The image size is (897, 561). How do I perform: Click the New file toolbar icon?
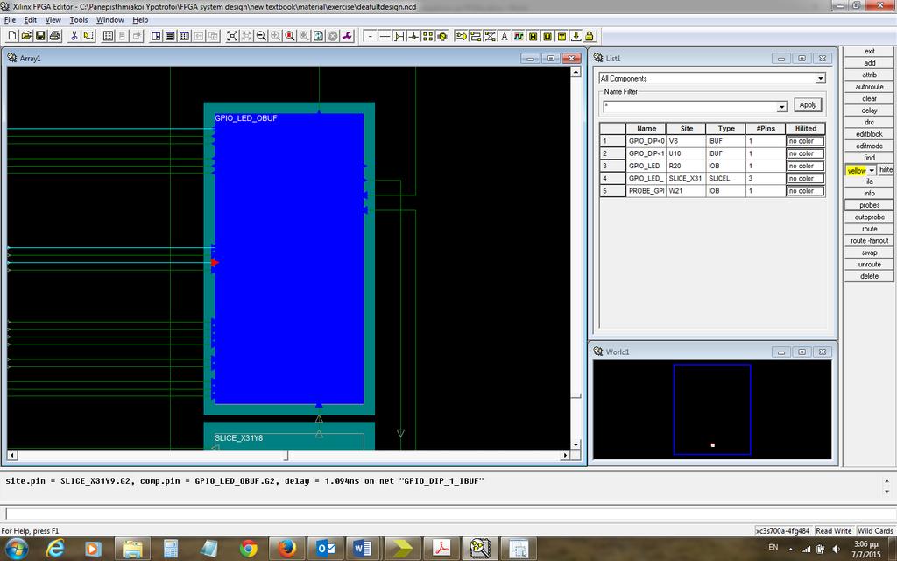pos(12,36)
